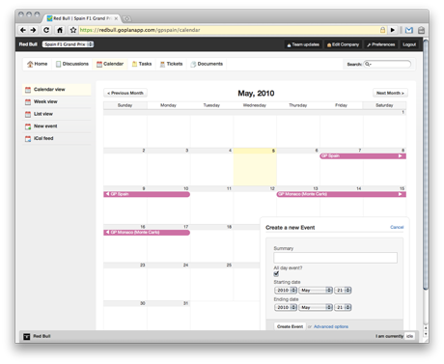Open Advanced options link
This screenshot has width=444, height=364.
click(x=331, y=326)
